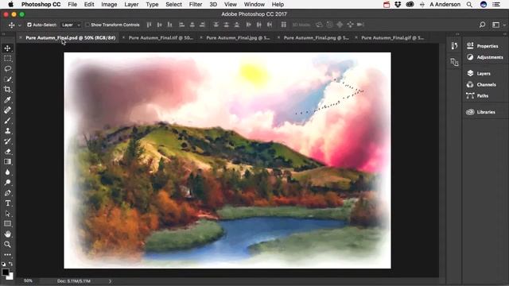Select the Eraser tool

coord(7,152)
